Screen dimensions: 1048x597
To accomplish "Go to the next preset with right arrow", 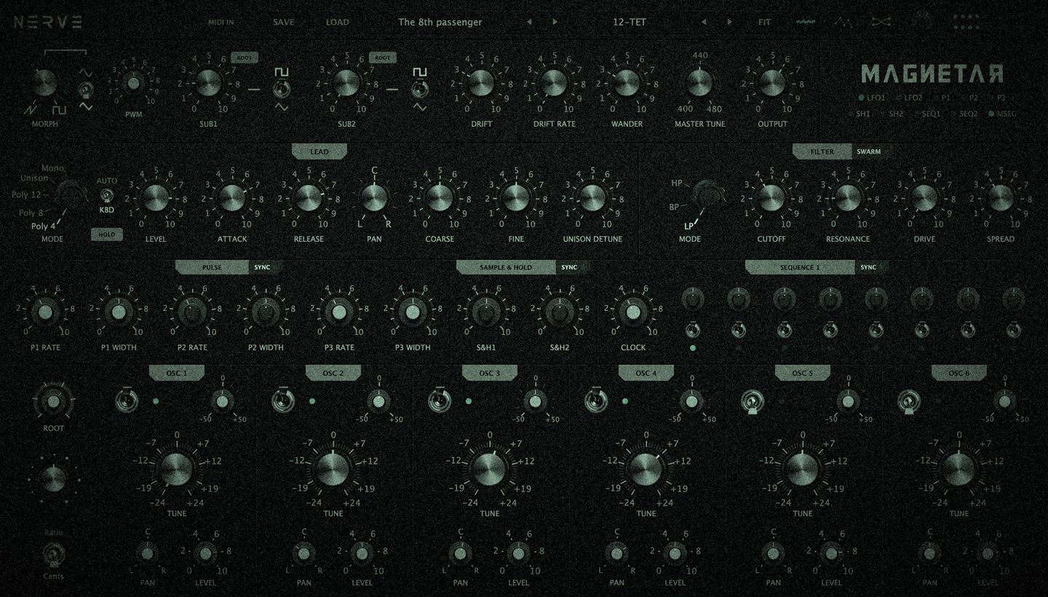I will (555, 22).
